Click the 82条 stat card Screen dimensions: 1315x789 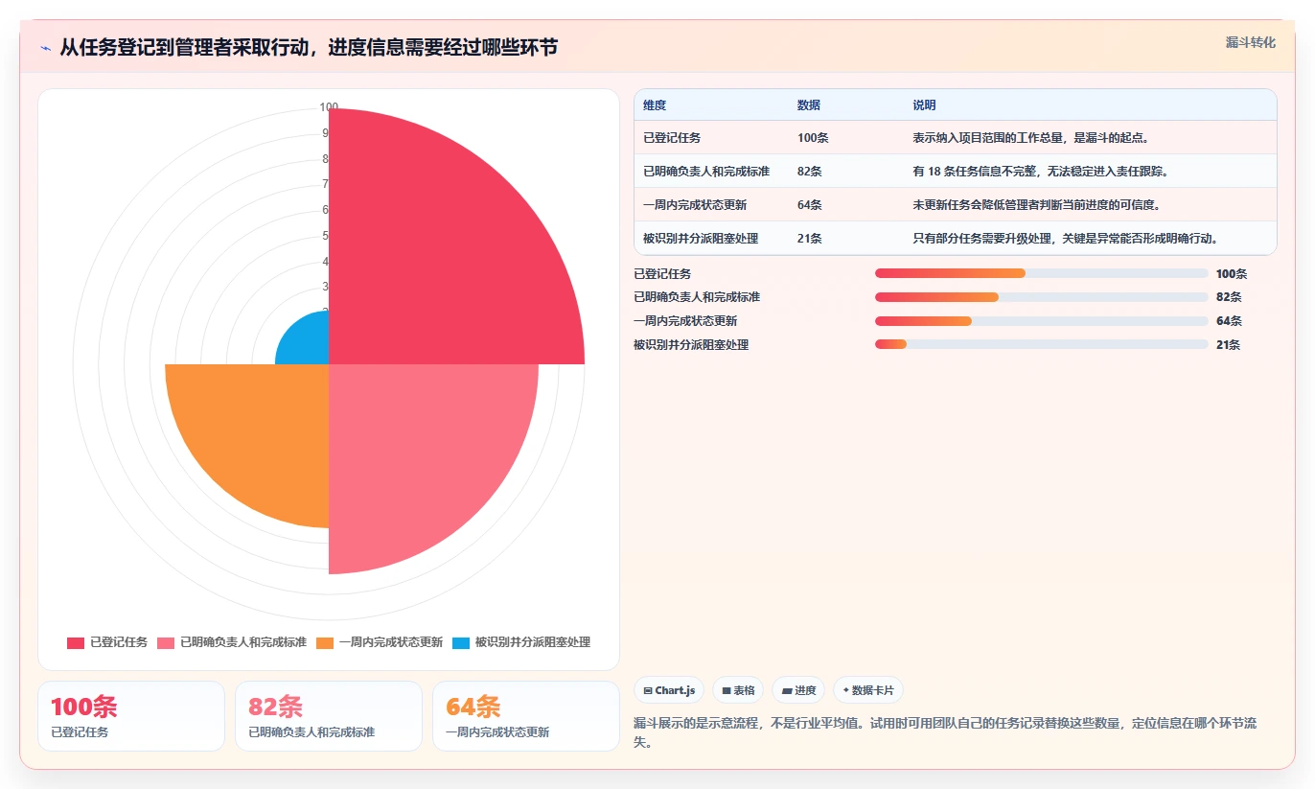[329, 716]
